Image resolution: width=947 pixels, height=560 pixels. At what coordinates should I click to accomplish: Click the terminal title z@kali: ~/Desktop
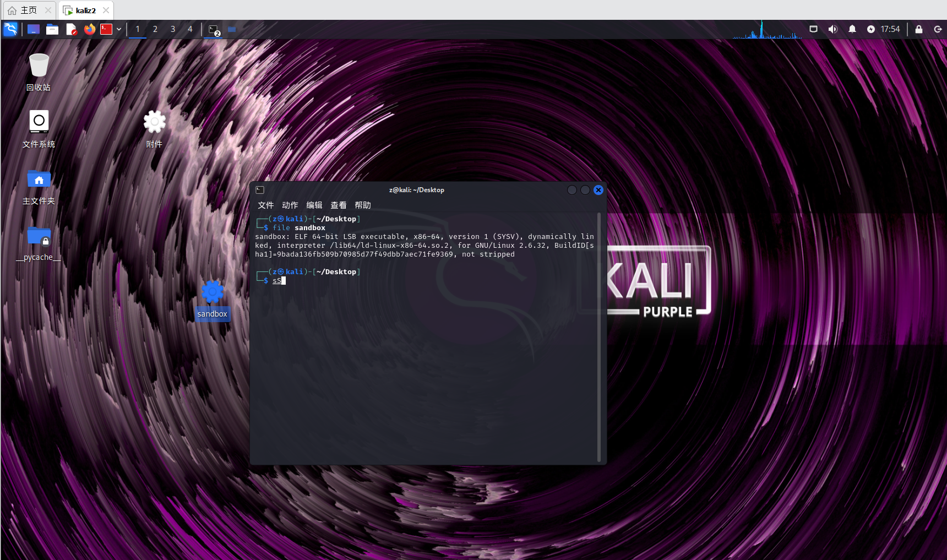pos(417,190)
